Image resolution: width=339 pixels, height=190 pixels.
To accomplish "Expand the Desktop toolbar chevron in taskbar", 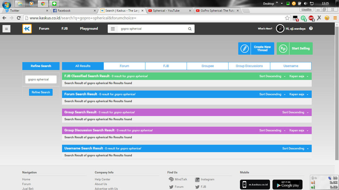I will click(277, 3).
